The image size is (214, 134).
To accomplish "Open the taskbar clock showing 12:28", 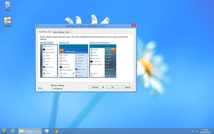I will [205, 131].
